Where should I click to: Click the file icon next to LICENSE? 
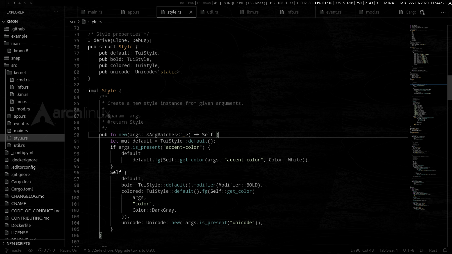click(7, 233)
